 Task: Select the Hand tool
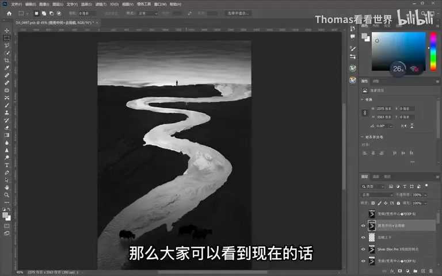7,187
